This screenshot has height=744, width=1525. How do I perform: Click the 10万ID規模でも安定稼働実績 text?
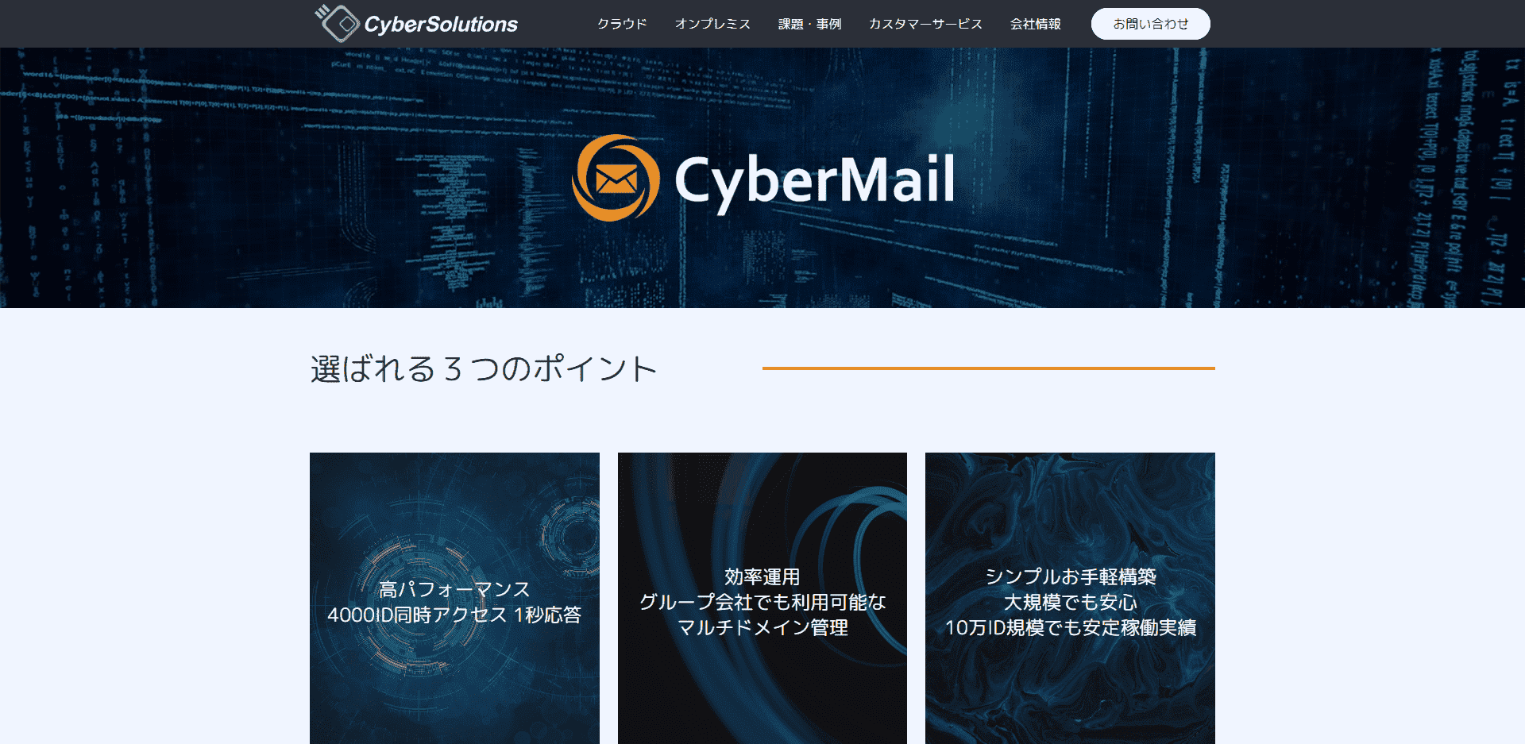pyautogui.click(x=1070, y=628)
